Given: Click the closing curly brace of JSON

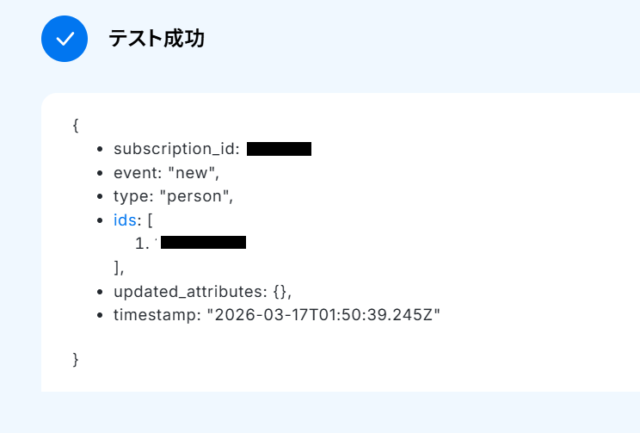Looking at the screenshot, I should tap(76, 360).
